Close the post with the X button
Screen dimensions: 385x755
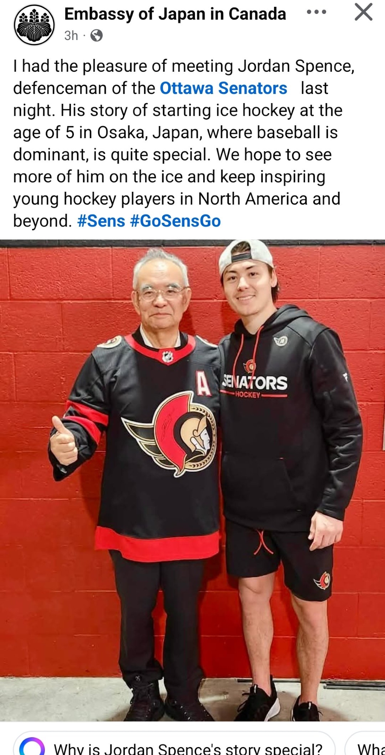pyautogui.click(x=364, y=12)
